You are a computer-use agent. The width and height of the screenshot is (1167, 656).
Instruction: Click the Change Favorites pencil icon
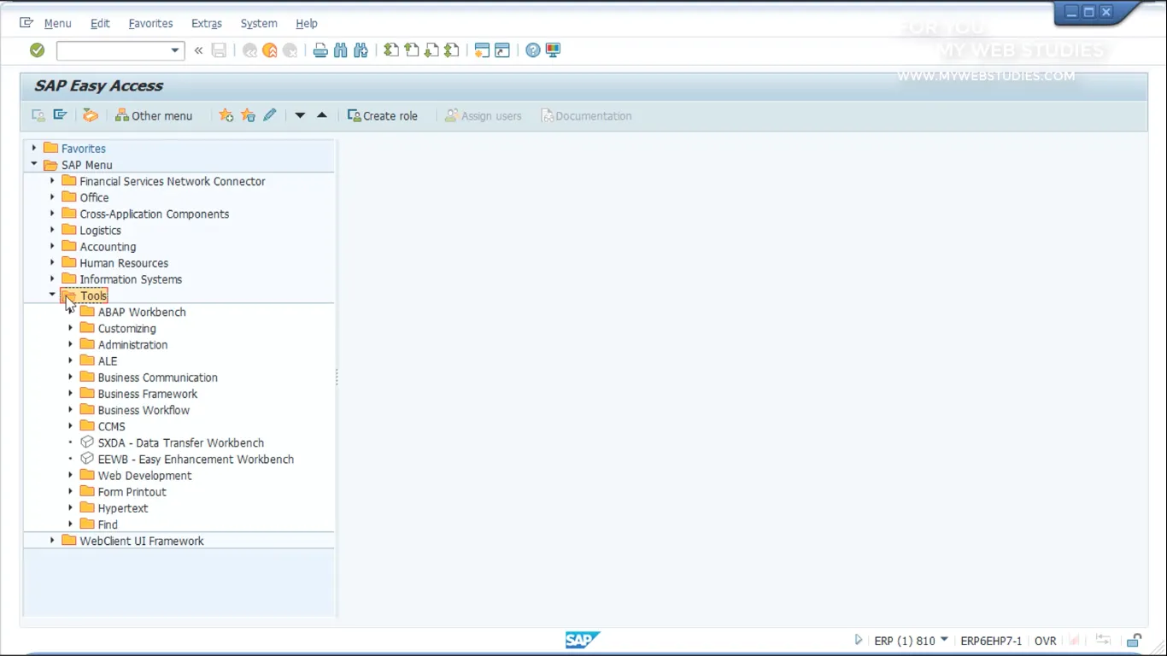click(x=270, y=115)
